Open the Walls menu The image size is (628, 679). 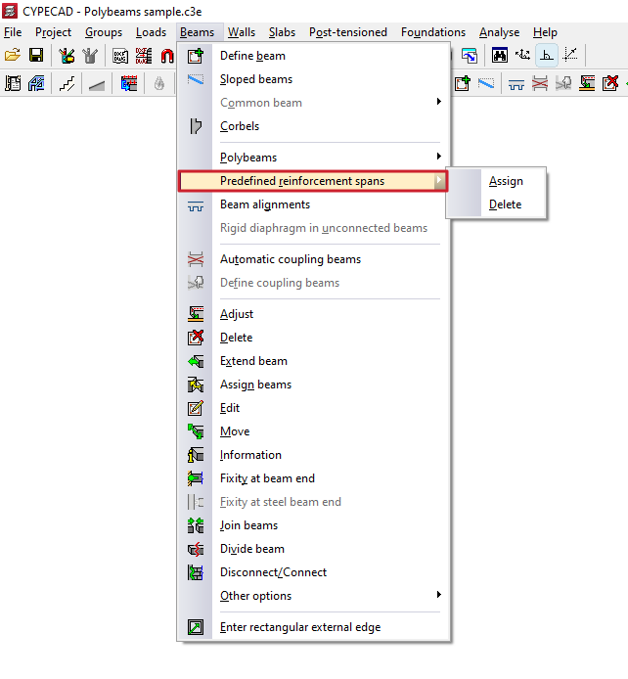(x=242, y=32)
